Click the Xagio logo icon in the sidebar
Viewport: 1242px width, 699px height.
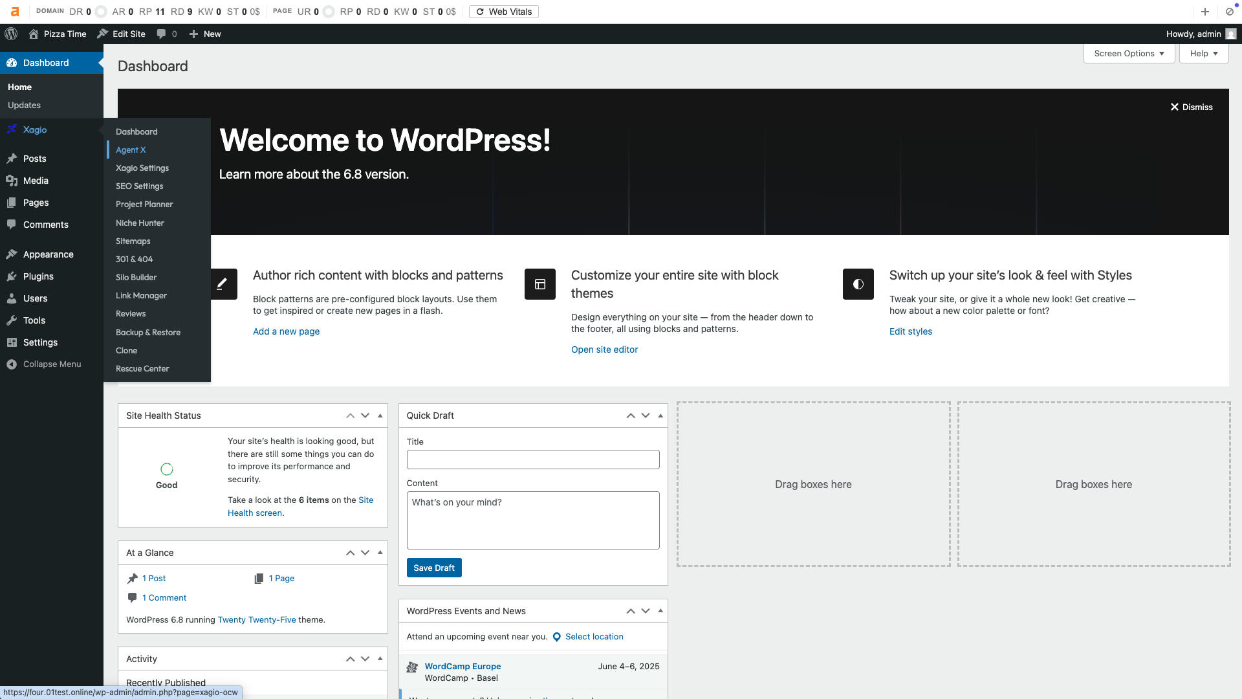pos(12,129)
